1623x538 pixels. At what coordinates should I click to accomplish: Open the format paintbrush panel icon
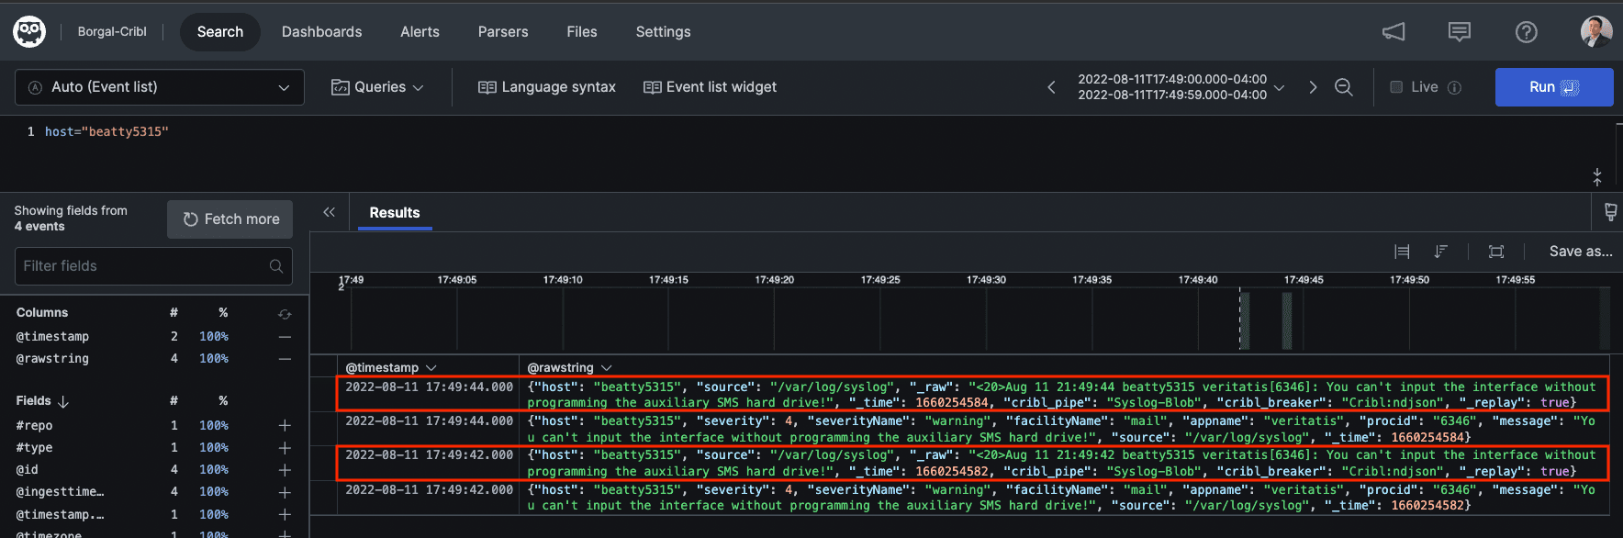(1610, 212)
